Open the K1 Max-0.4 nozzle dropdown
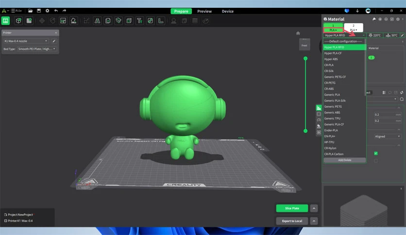406x235 pixels. click(x=26, y=41)
